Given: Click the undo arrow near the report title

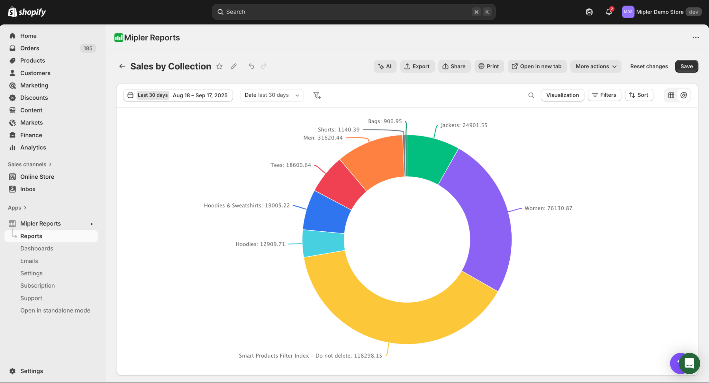Looking at the screenshot, I should coord(251,66).
